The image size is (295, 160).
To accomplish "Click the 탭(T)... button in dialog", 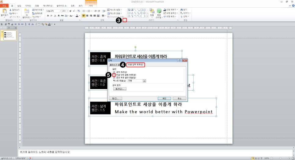I will tap(115, 99).
